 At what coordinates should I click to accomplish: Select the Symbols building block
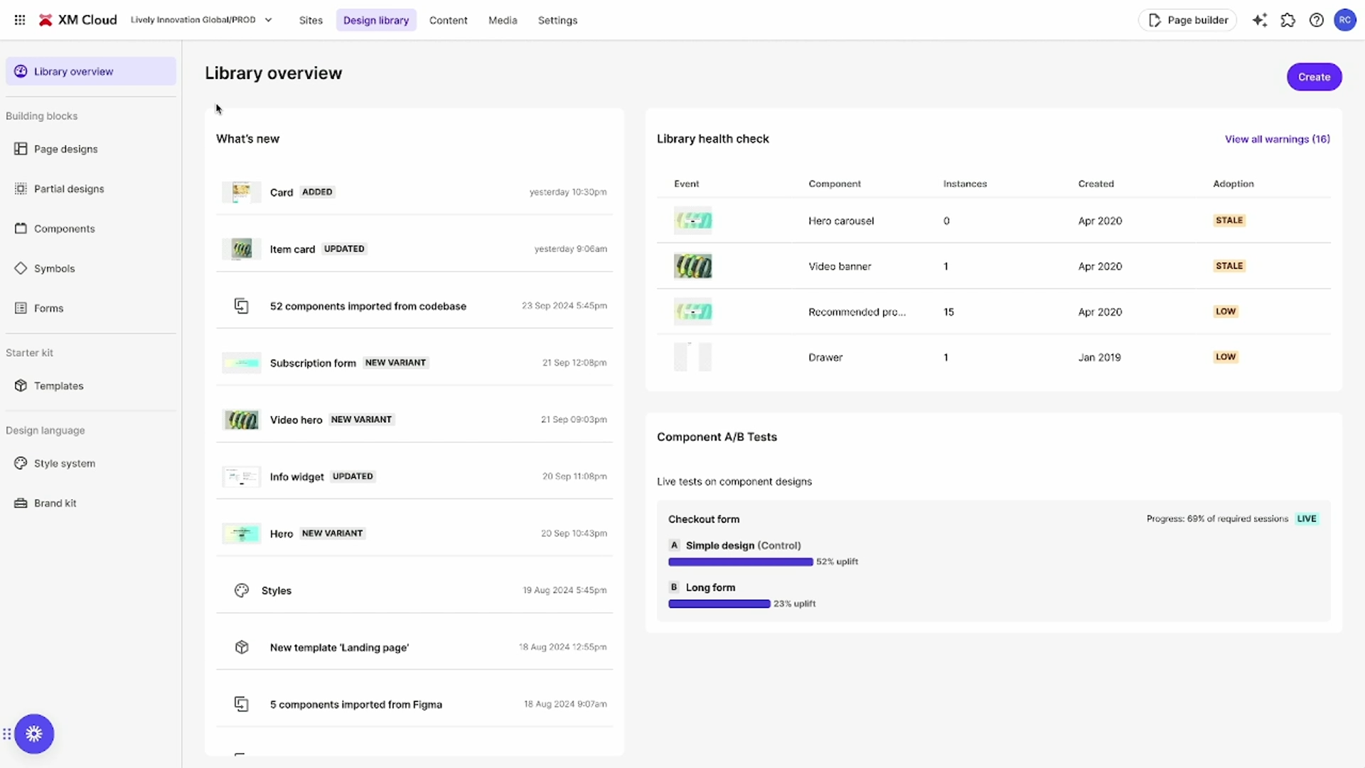54,268
